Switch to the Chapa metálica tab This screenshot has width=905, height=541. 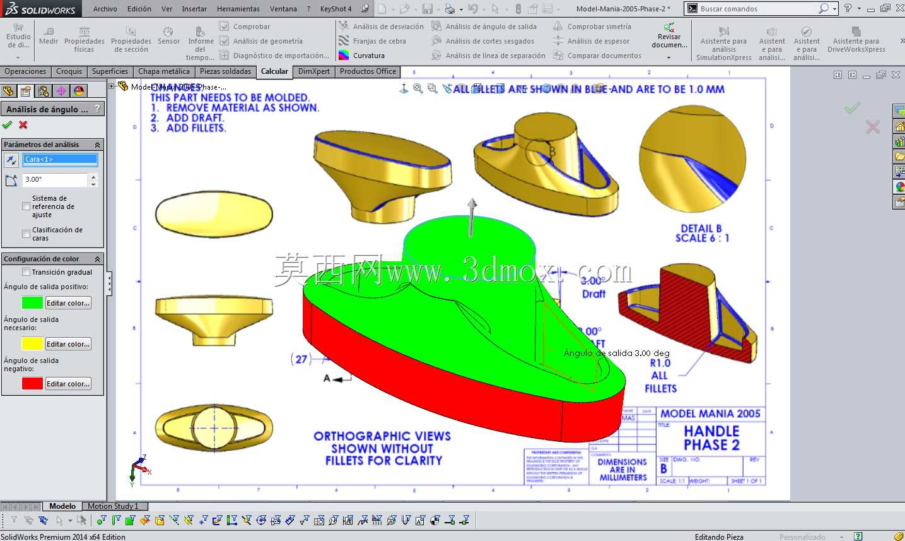pyautogui.click(x=164, y=71)
